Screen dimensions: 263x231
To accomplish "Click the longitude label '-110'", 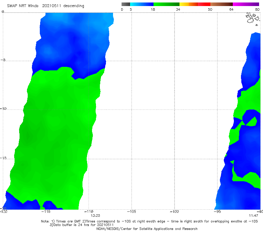I will click(x=88, y=211).
